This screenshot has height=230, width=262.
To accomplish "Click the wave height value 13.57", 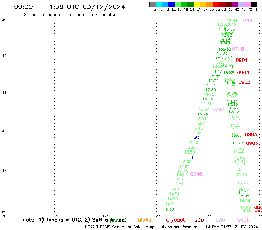I will (184, 167).
